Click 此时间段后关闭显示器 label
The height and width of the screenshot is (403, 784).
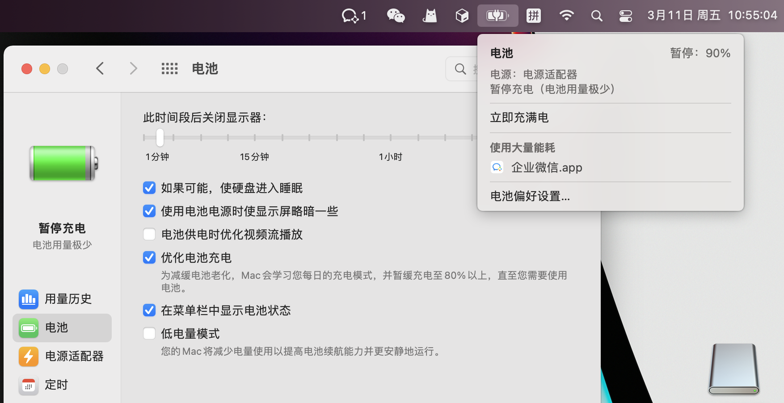(205, 118)
